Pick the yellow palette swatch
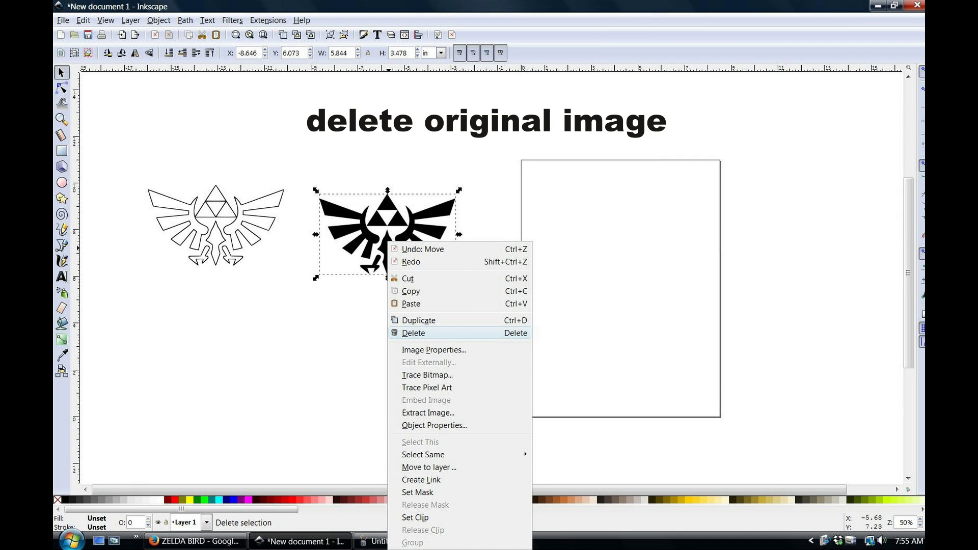Viewport: 978px width, 550px height. (189, 500)
